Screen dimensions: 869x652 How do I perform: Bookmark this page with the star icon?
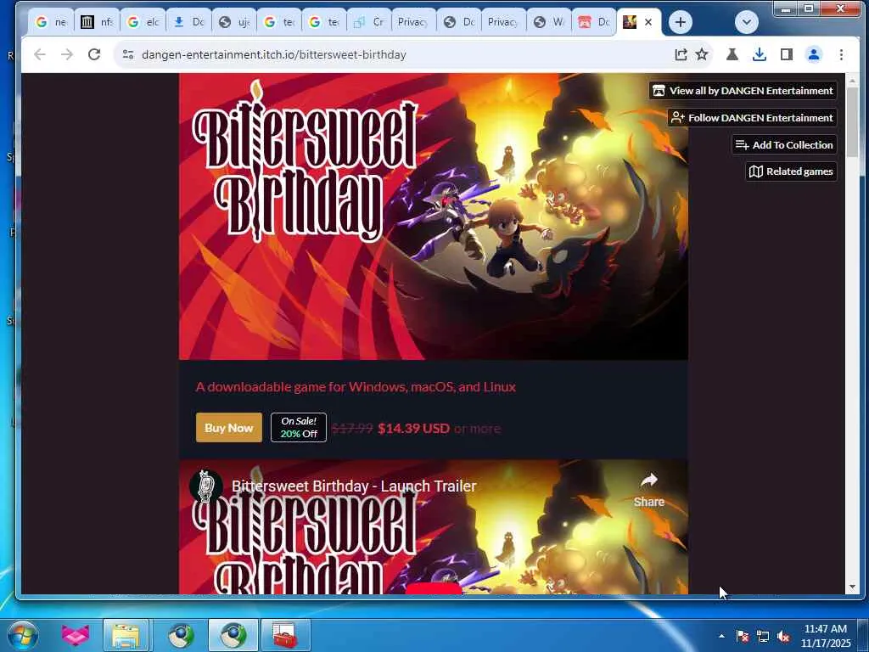point(702,54)
